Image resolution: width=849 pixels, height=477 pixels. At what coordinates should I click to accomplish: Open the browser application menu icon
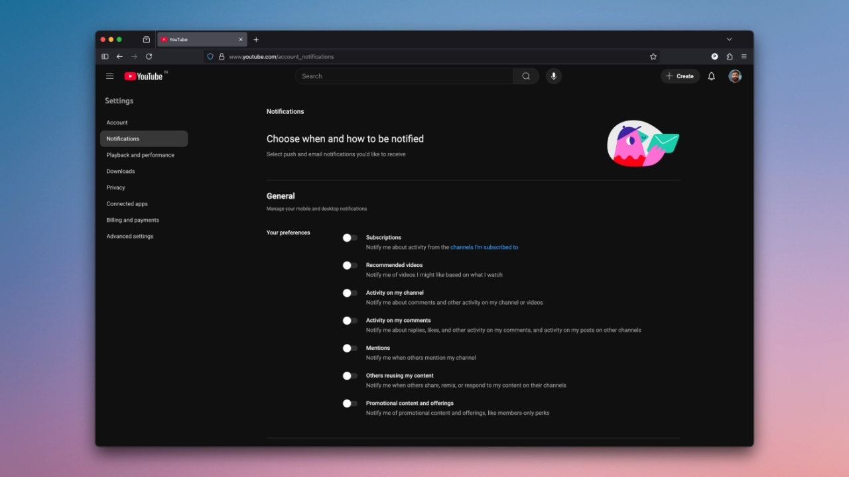tap(744, 56)
